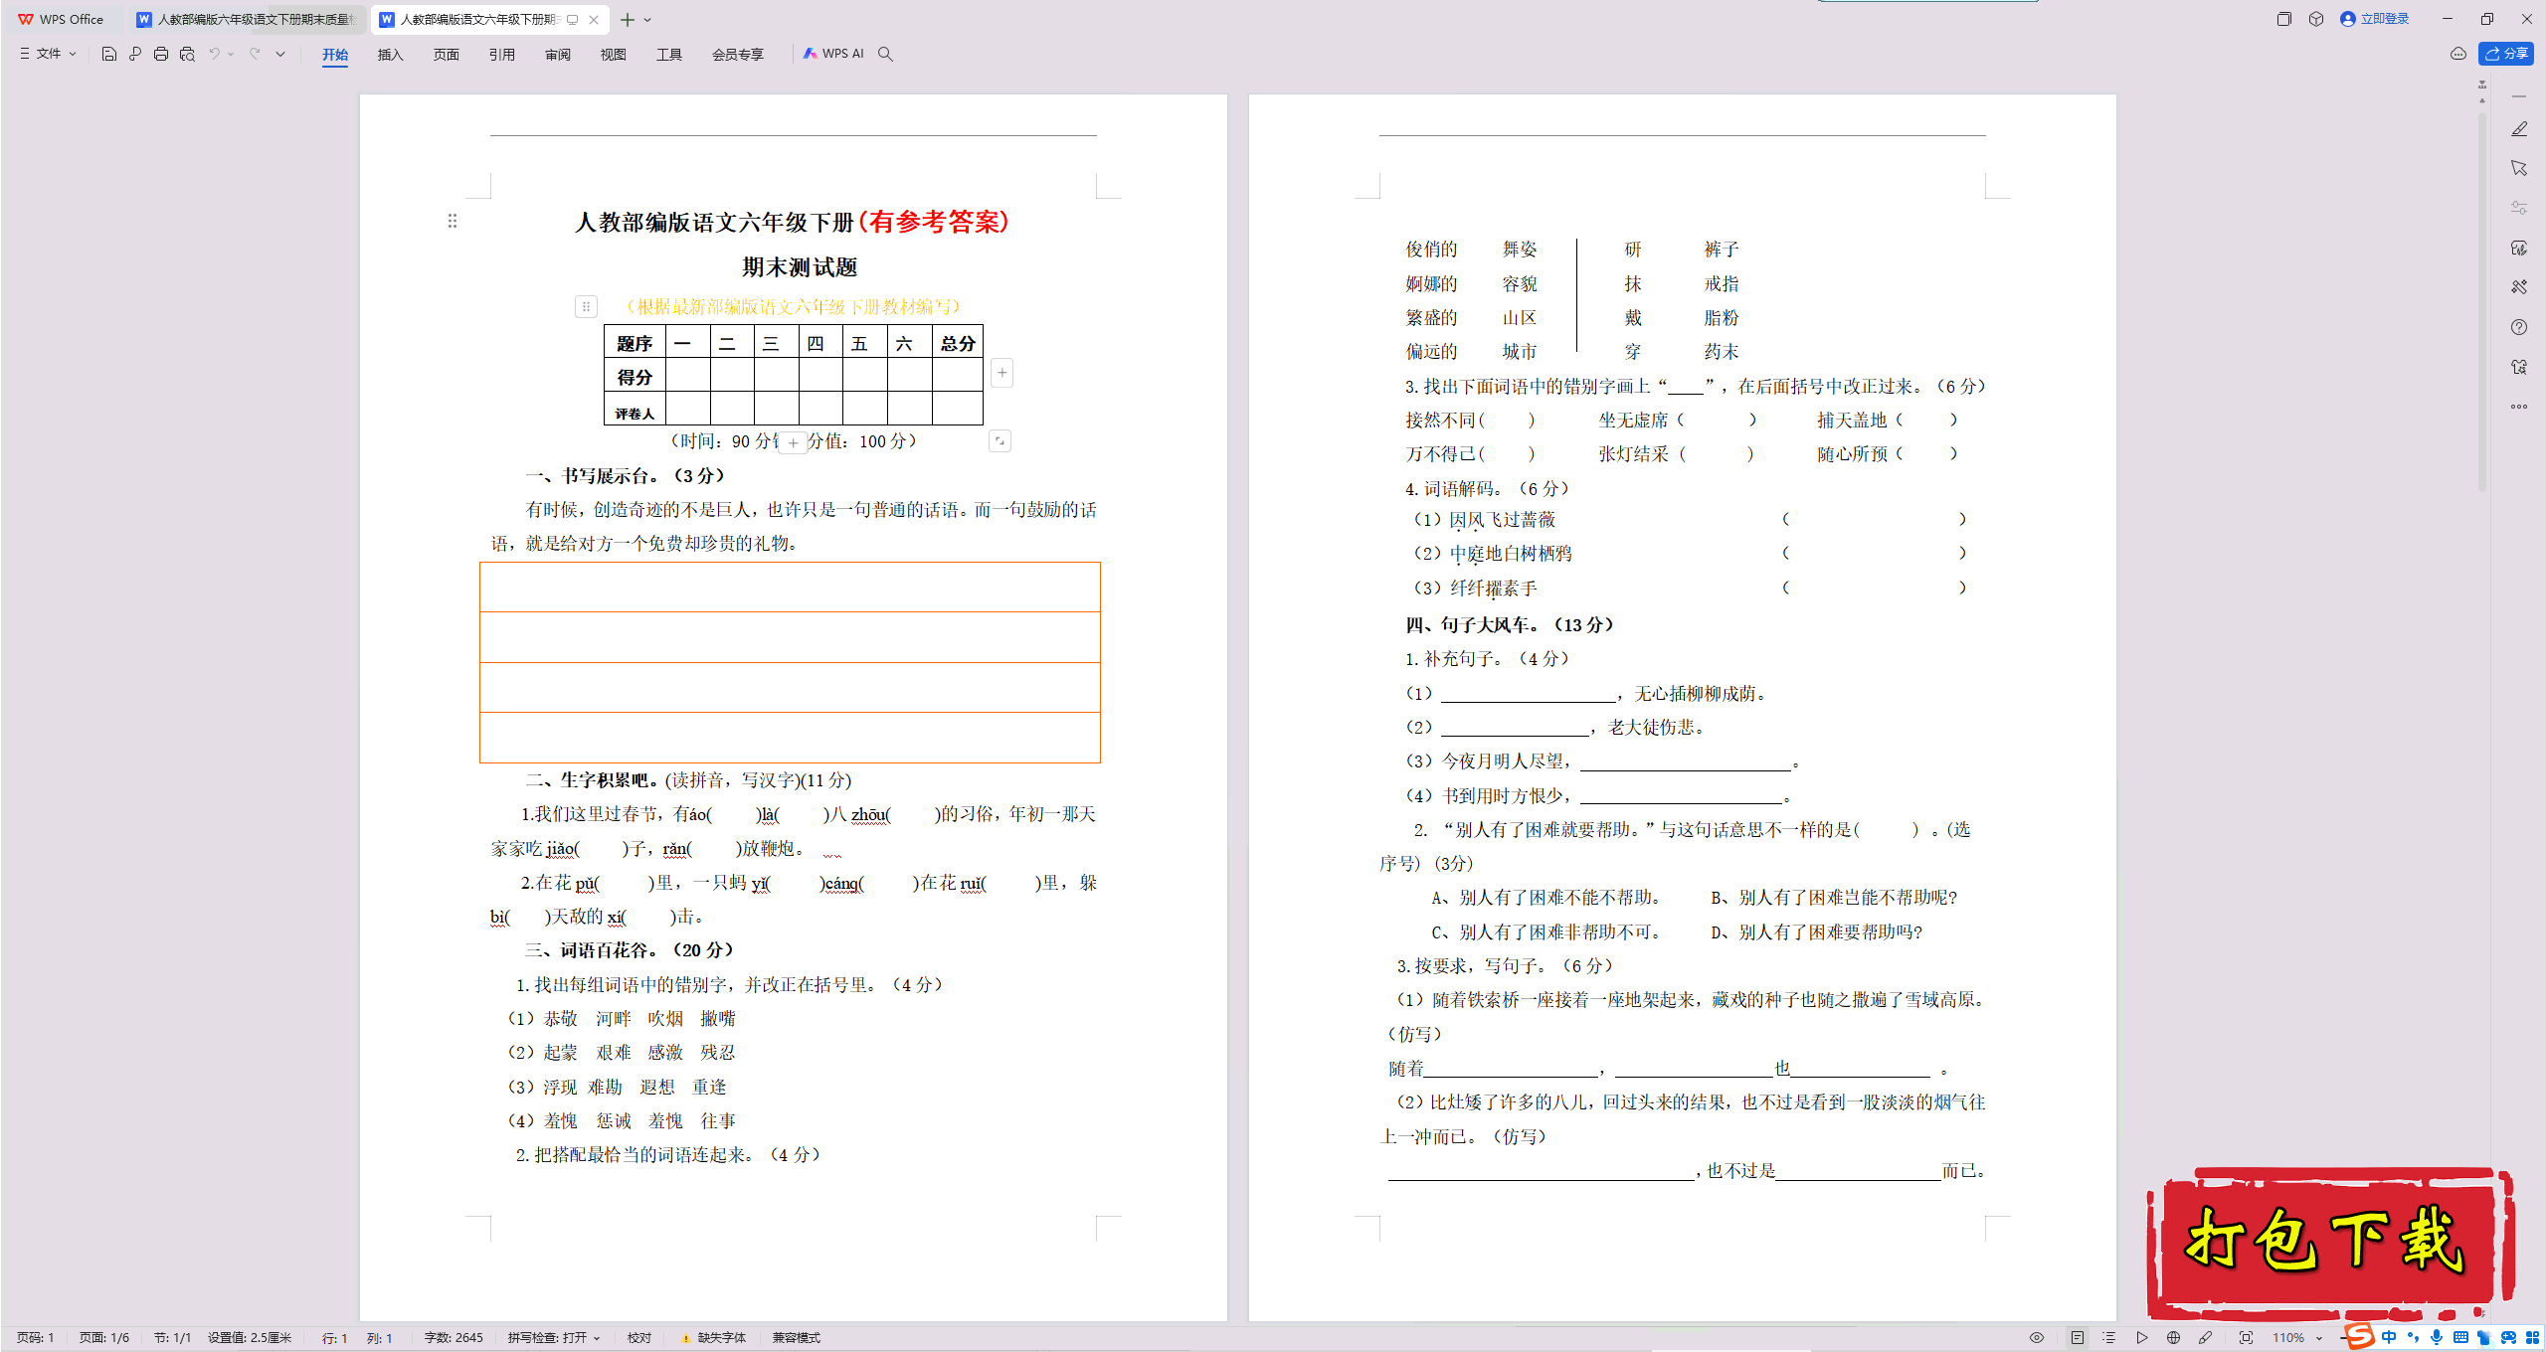Viewport: 2546px width, 1352px height.
Task: Click the cube icon in the title bar
Action: (x=2316, y=19)
